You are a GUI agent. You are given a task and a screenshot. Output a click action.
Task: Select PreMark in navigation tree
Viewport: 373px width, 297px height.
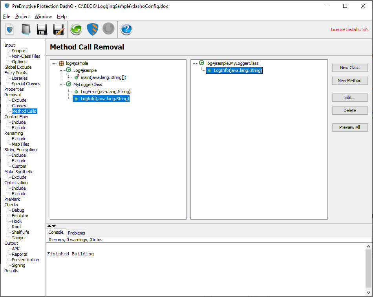[x=12, y=199]
